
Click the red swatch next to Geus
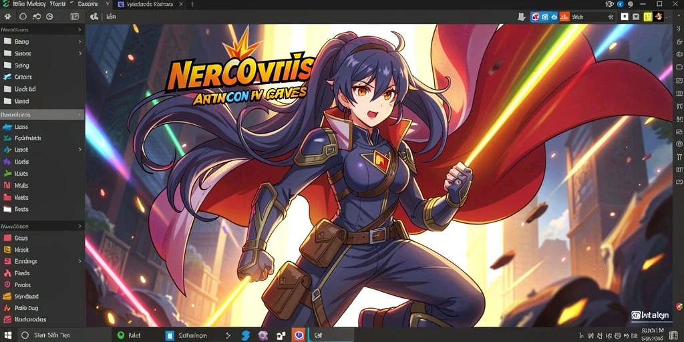click(7, 238)
